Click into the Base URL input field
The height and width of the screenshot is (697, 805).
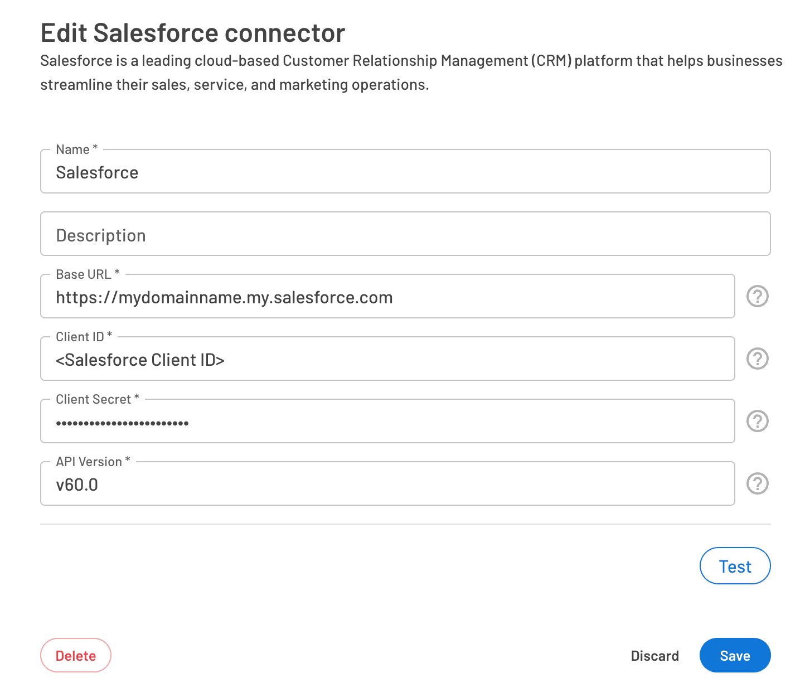pos(387,297)
